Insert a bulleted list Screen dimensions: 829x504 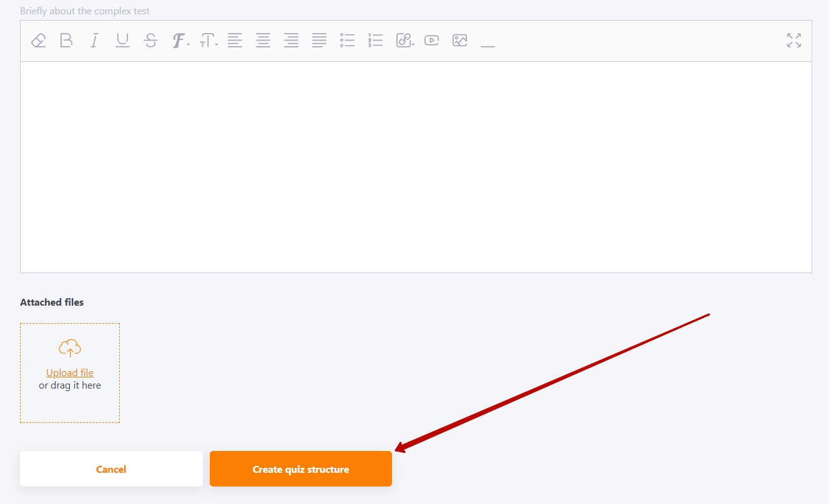(x=347, y=41)
